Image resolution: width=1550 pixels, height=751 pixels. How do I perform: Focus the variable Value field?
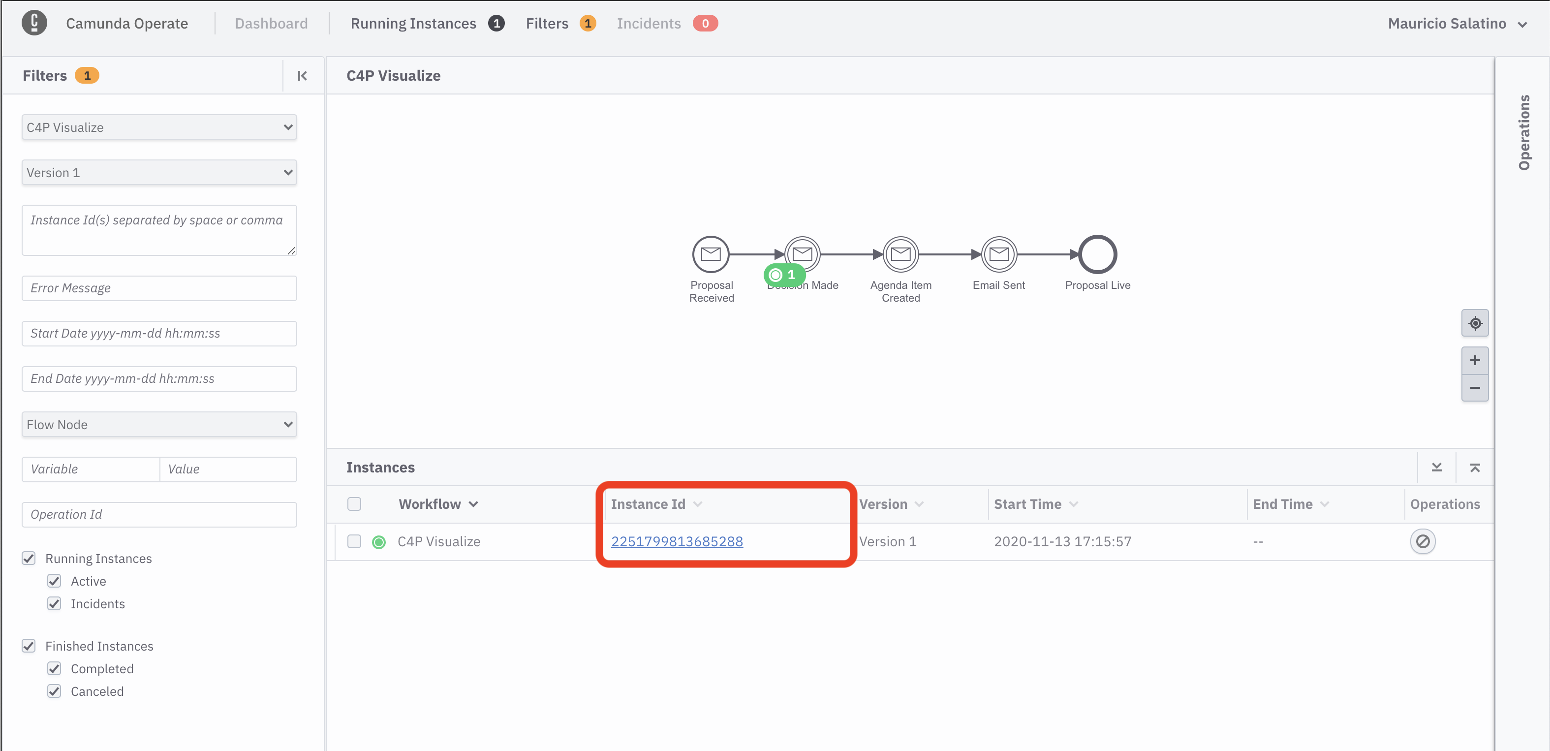click(229, 469)
